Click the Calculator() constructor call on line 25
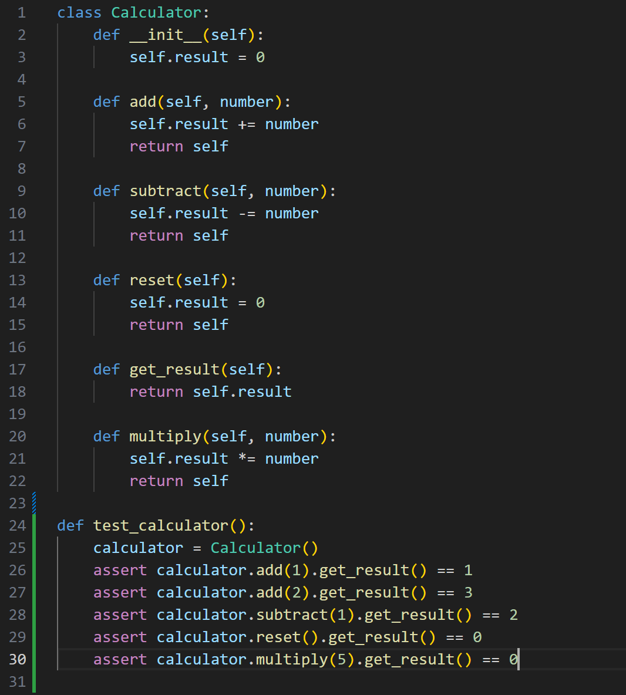Viewport: 626px width, 695px height. (x=264, y=548)
